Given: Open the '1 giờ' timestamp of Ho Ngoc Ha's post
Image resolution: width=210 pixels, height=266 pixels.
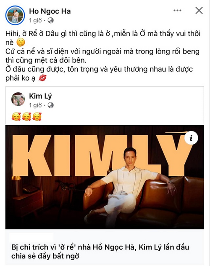Looking at the screenshot, I should pyautogui.click(x=35, y=21).
